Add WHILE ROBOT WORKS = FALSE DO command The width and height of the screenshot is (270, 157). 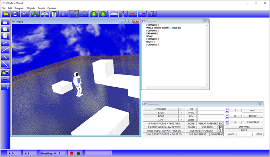[x=164, y=135]
